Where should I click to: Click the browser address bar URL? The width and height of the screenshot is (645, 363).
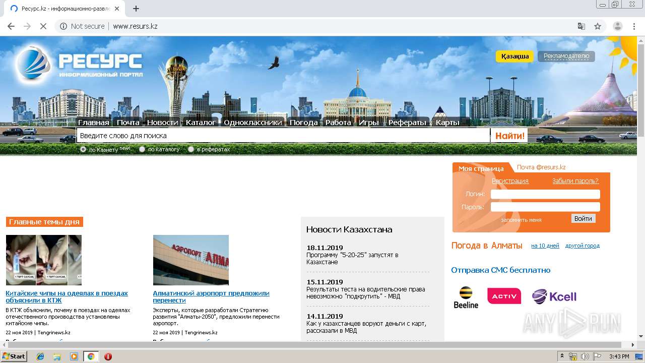[135, 26]
